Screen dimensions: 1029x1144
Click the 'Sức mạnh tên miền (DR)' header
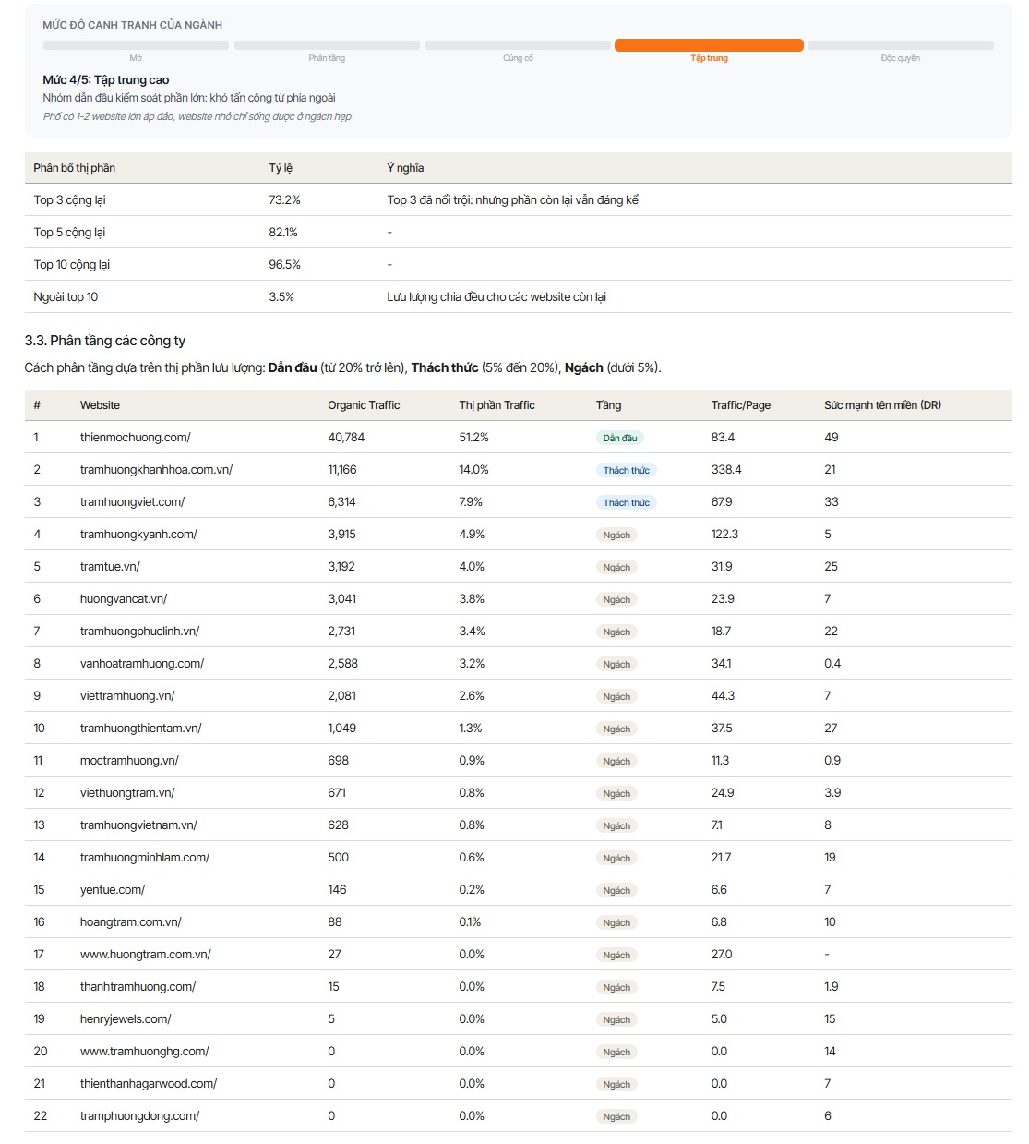coord(882,405)
